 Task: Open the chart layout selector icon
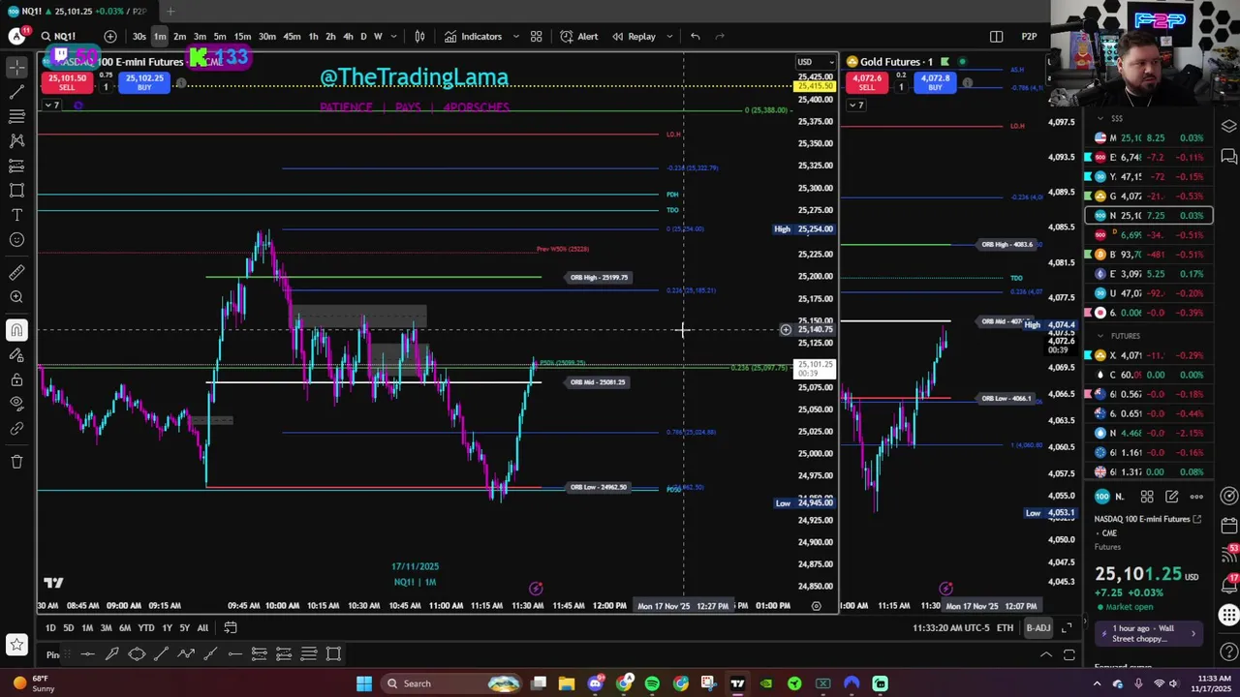pos(996,37)
